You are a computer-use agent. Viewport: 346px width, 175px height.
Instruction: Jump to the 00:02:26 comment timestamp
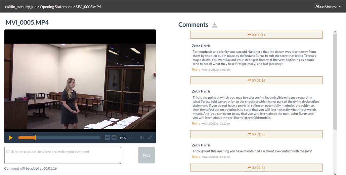(256, 168)
